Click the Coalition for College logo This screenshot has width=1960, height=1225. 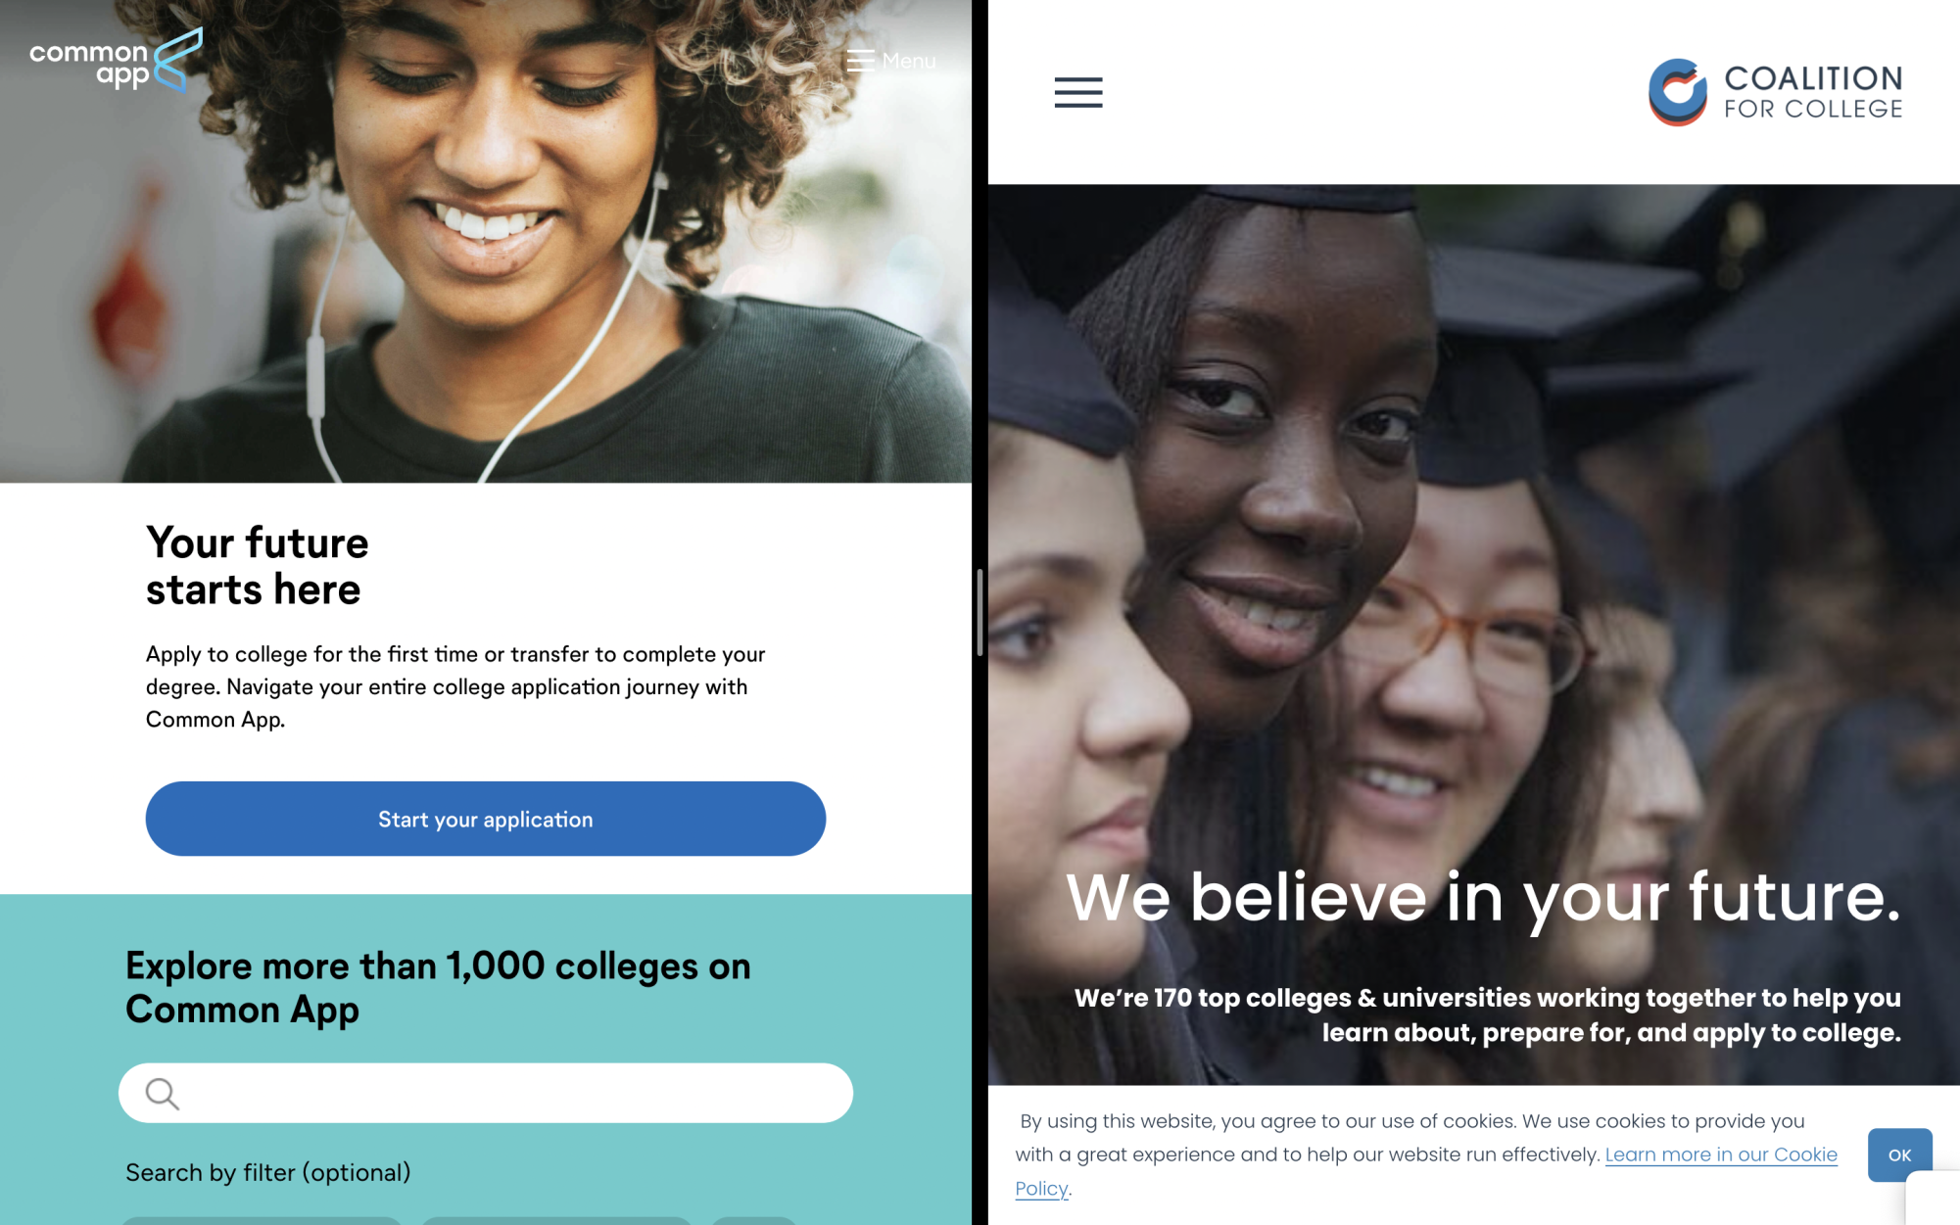pyautogui.click(x=1775, y=92)
